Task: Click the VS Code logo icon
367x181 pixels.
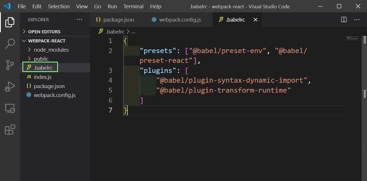Action: pyautogui.click(x=7, y=6)
